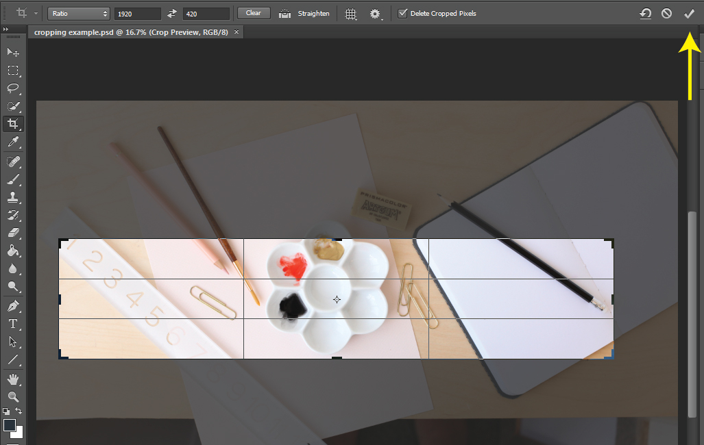This screenshot has width=704, height=445.
Task: Cancel the current crop operation
Action: pos(666,14)
